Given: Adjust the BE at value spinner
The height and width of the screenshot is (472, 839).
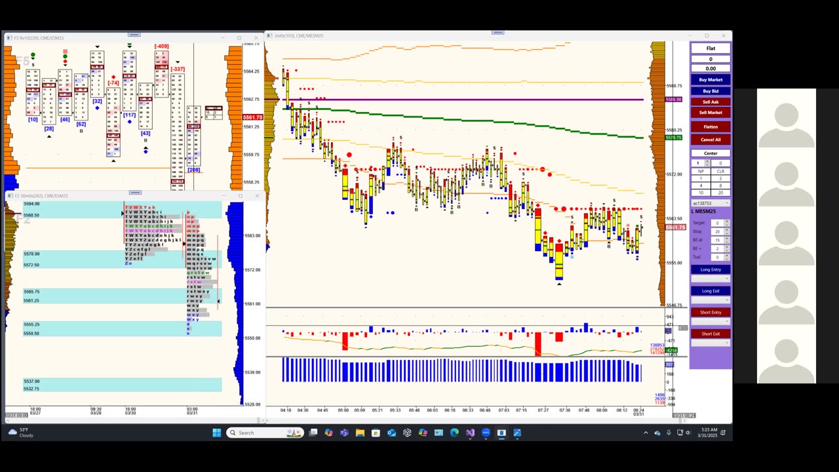Looking at the screenshot, I should click(x=727, y=240).
